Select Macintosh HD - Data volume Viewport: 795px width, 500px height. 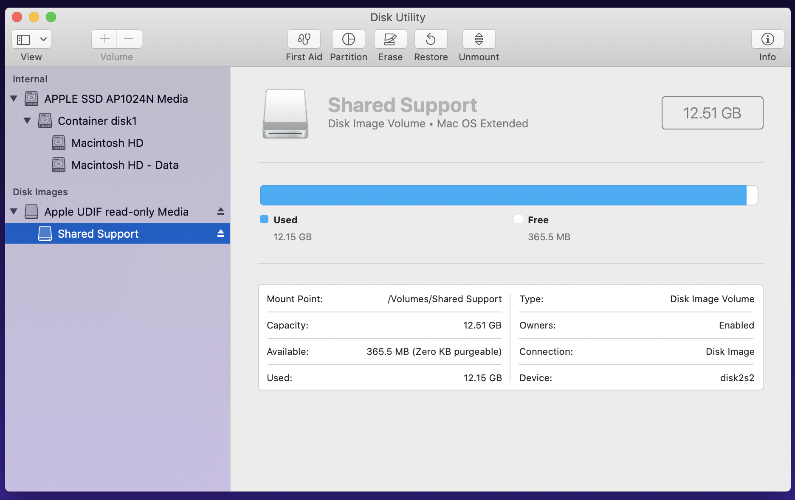tap(125, 165)
